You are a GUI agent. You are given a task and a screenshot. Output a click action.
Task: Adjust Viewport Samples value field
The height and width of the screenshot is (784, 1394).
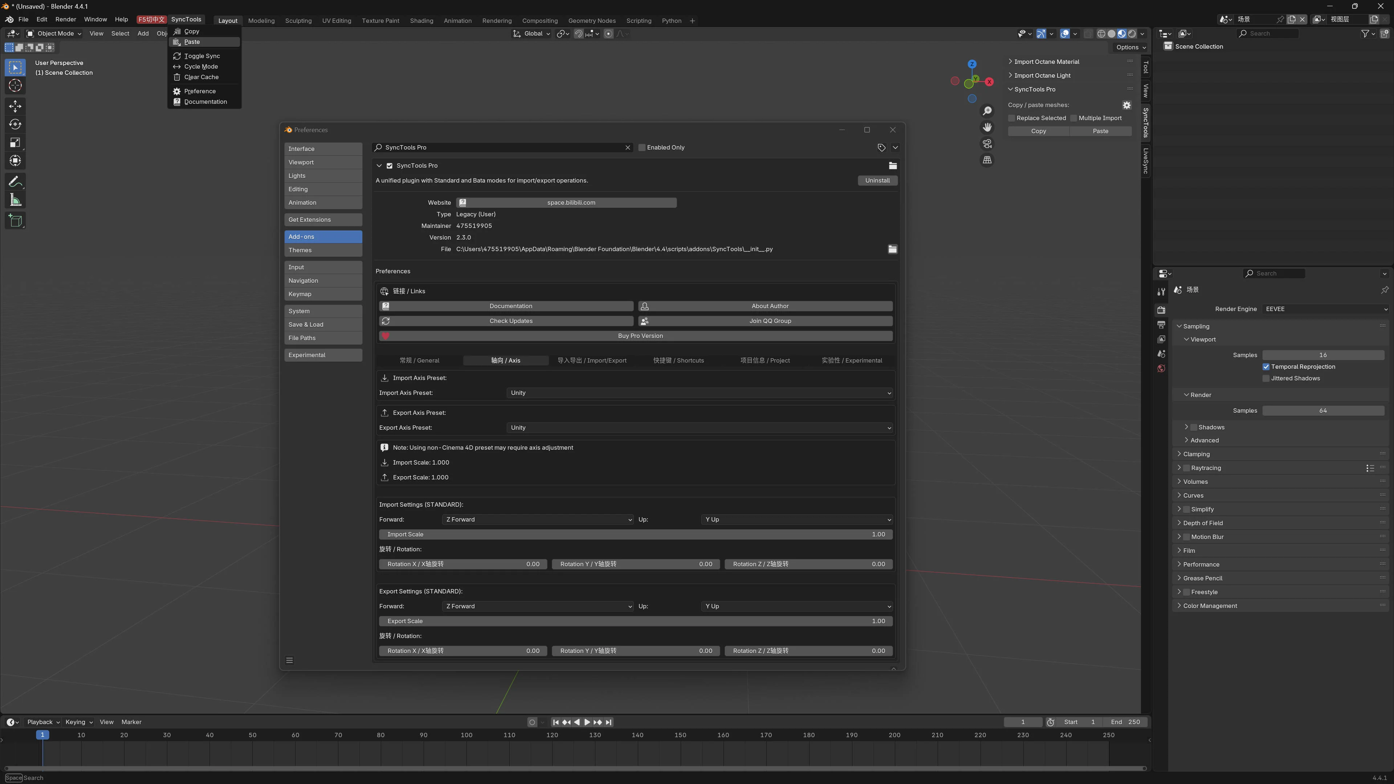click(x=1323, y=355)
